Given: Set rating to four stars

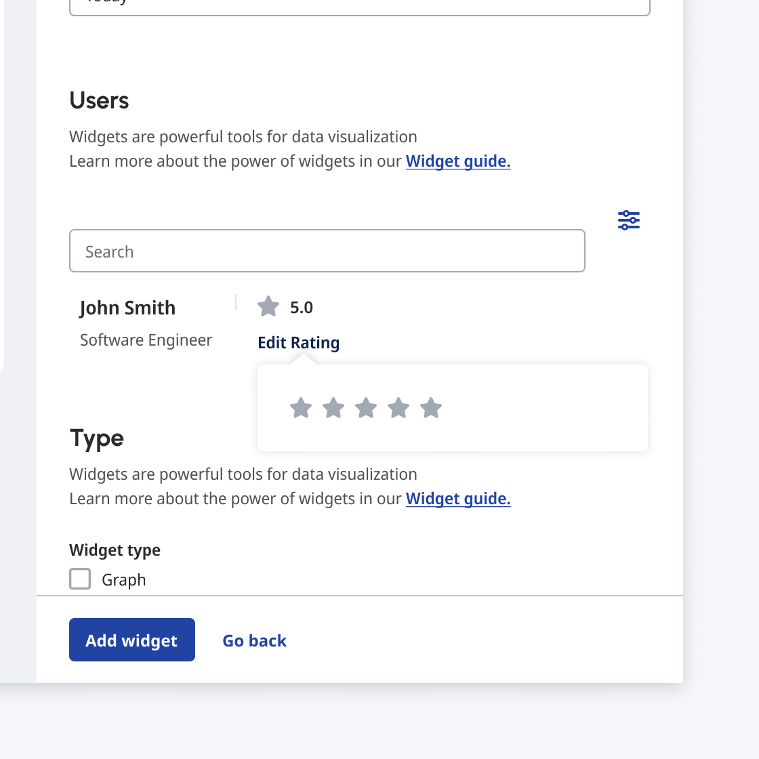Looking at the screenshot, I should click(x=398, y=408).
